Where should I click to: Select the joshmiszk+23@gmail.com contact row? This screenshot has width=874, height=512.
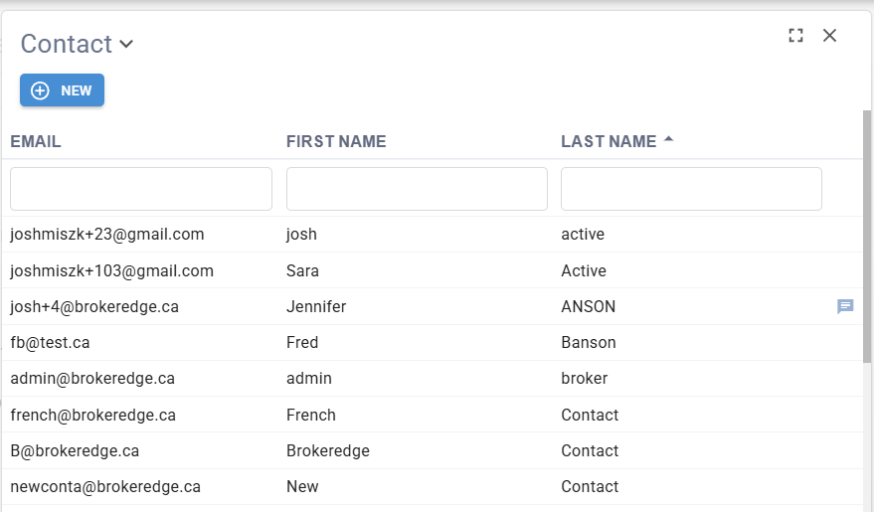[433, 235]
